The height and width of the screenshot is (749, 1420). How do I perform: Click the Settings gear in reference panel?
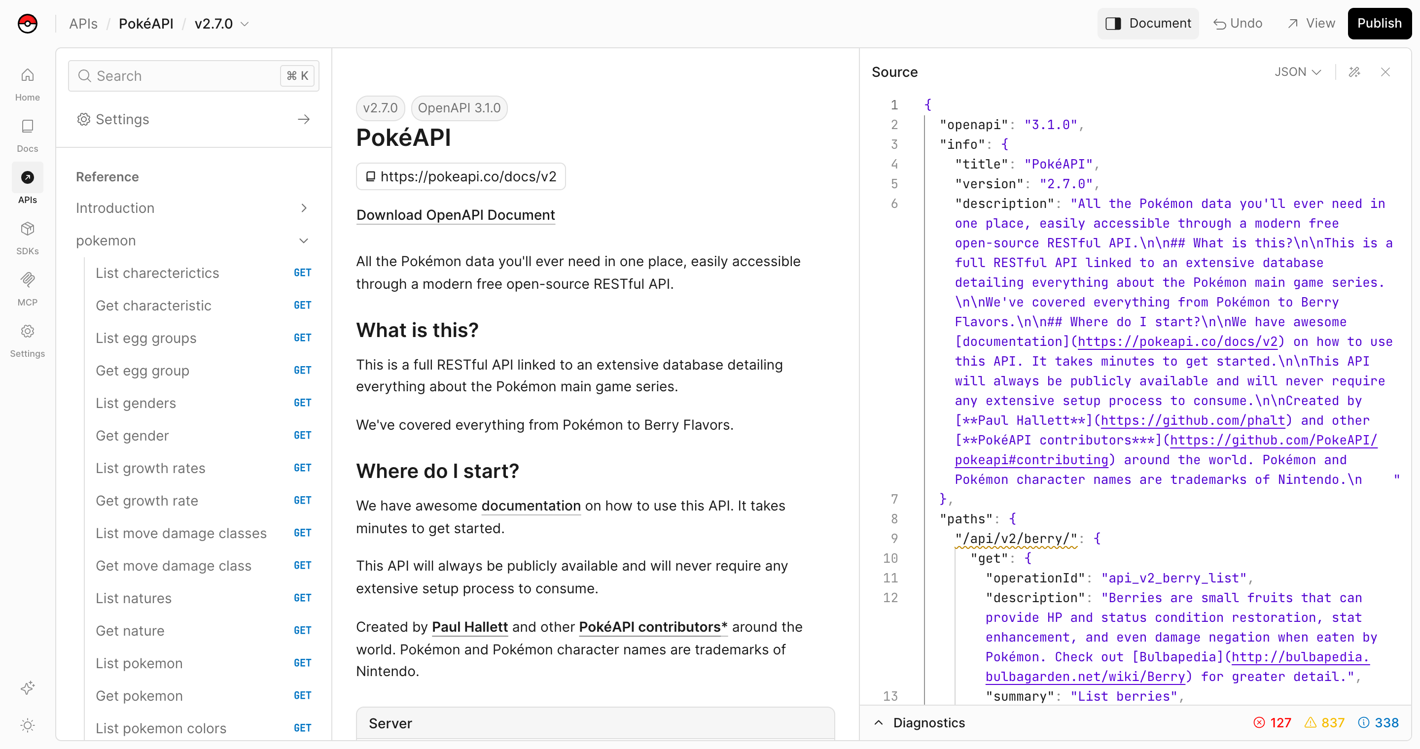point(83,120)
